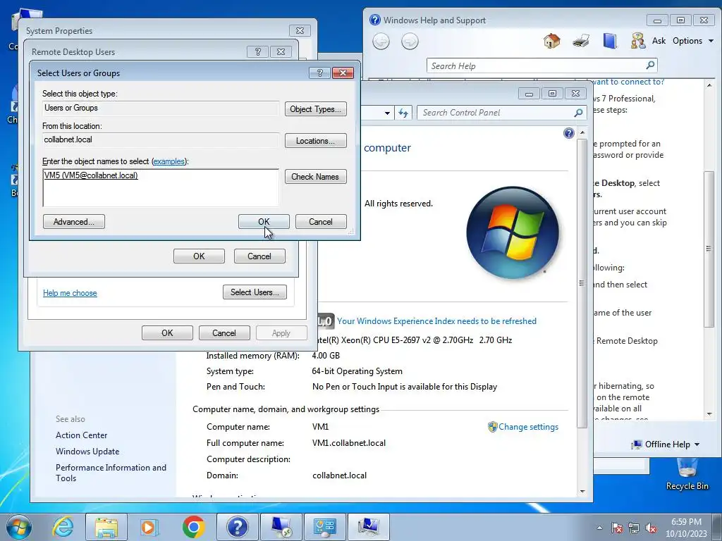
Task: Click the Control Panel search magnifier icon
Action: 579,113
